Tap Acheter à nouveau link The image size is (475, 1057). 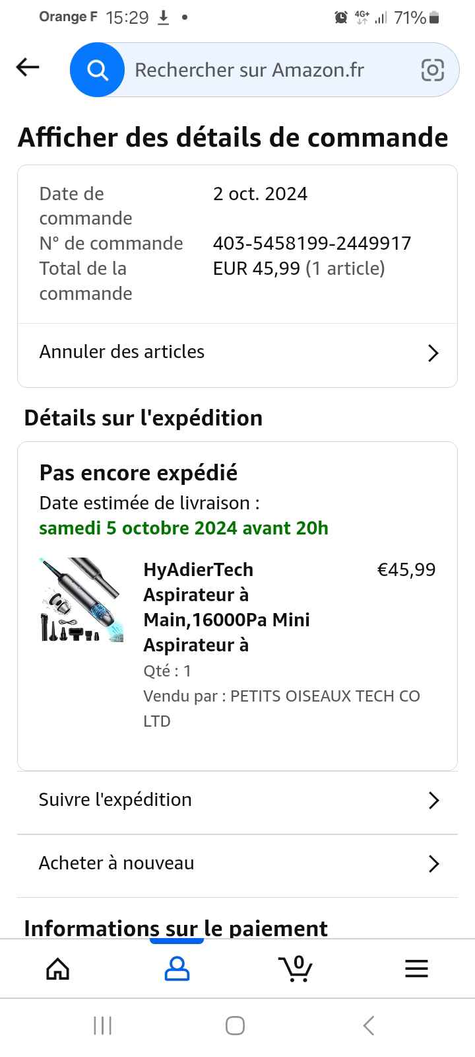pos(117,863)
